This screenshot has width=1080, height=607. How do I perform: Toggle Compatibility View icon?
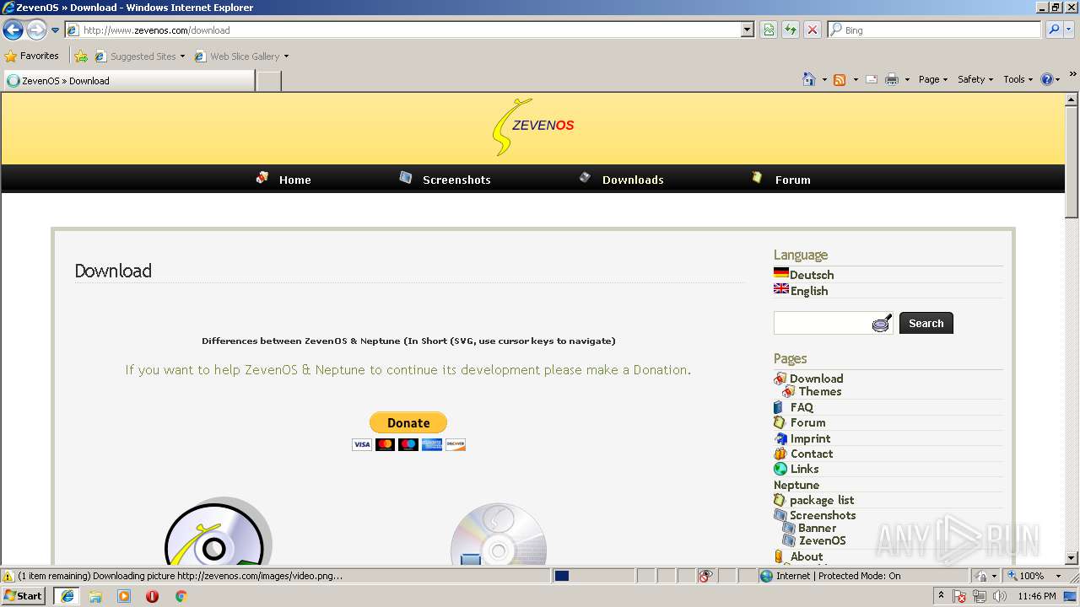click(x=769, y=30)
